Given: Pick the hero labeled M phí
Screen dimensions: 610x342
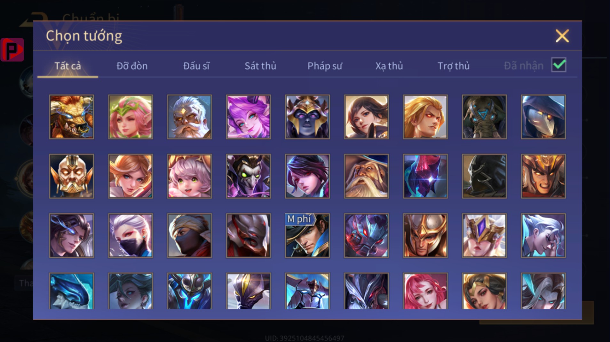Looking at the screenshot, I should tap(307, 235).
